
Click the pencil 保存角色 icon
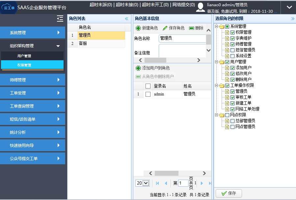pyautogui.click(x=165, y=28)
